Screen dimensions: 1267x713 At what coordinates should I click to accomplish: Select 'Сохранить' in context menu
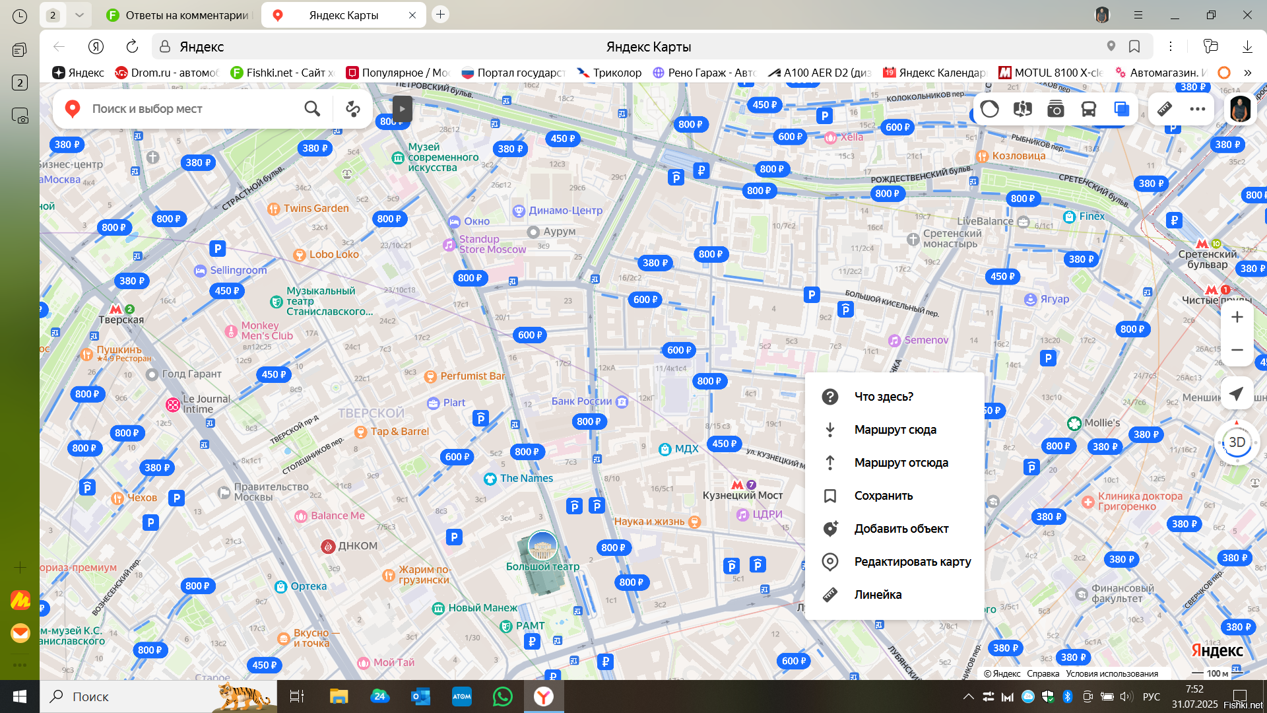click(894, 496)
